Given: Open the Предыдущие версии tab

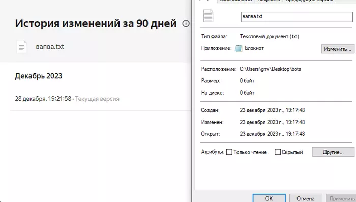Looking at the screenshot, I should [309, 1].
